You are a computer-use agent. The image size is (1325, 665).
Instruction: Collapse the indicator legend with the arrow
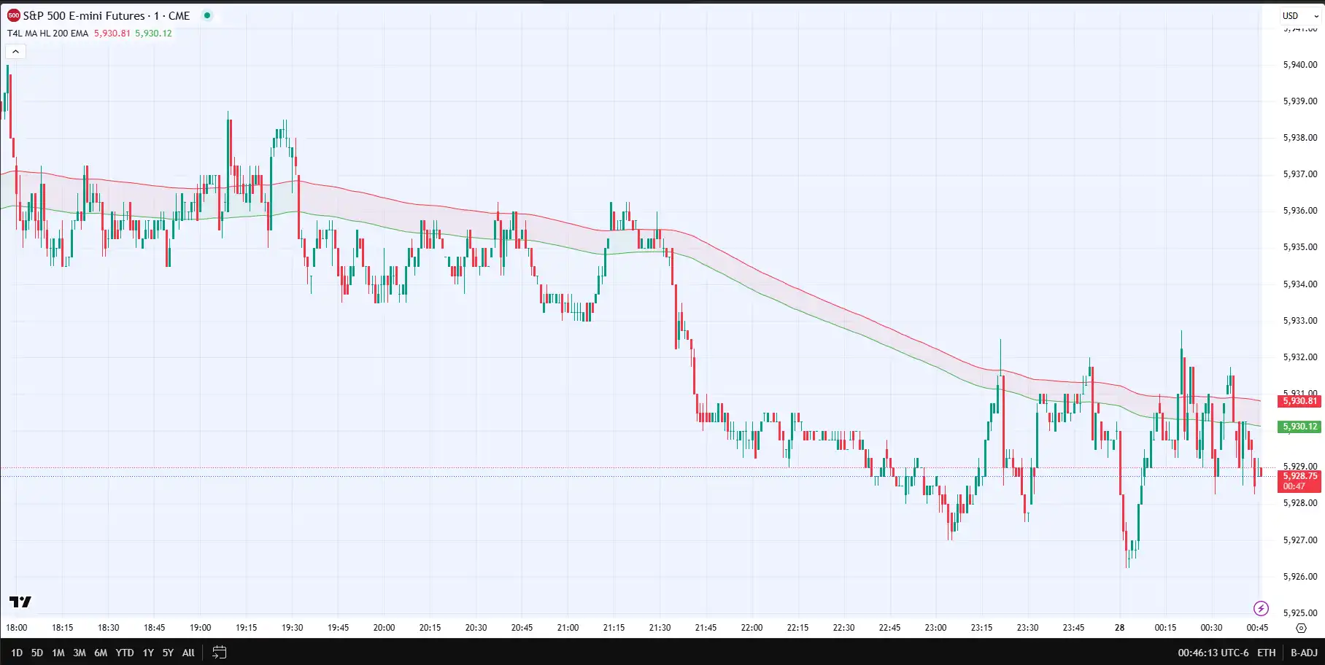pos(15,51)
